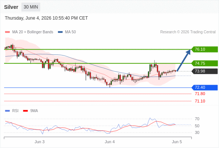Click the red 71.10 support level value
This screenshot has height=148, width=219.
point(200,101)
